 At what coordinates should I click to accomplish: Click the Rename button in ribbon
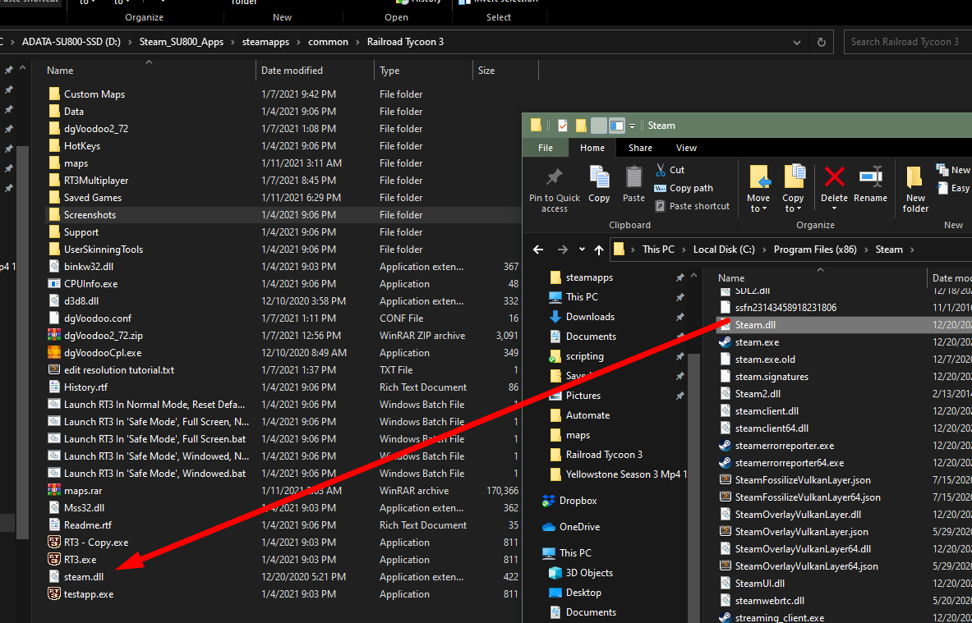coord(870,185)
